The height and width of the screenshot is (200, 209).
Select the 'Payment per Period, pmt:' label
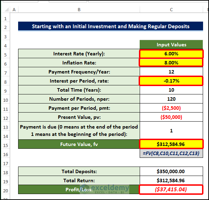[x=79, y=108]
